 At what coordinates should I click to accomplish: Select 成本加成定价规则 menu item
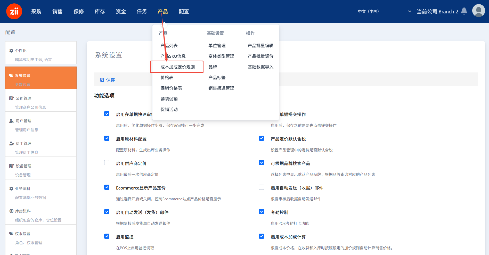coord(177,67)
